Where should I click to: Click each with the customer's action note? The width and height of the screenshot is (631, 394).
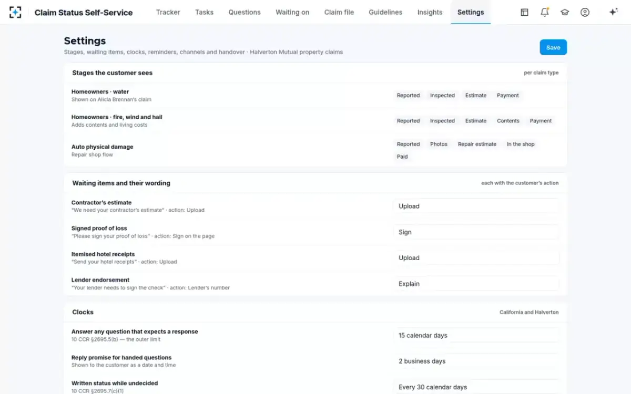tap(520, 183)
